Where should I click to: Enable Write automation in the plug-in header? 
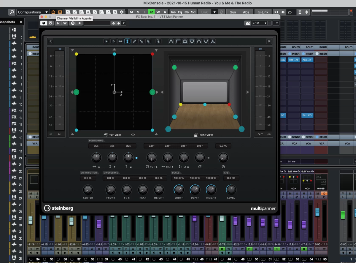pyautogui.click(x=65, y=23)
